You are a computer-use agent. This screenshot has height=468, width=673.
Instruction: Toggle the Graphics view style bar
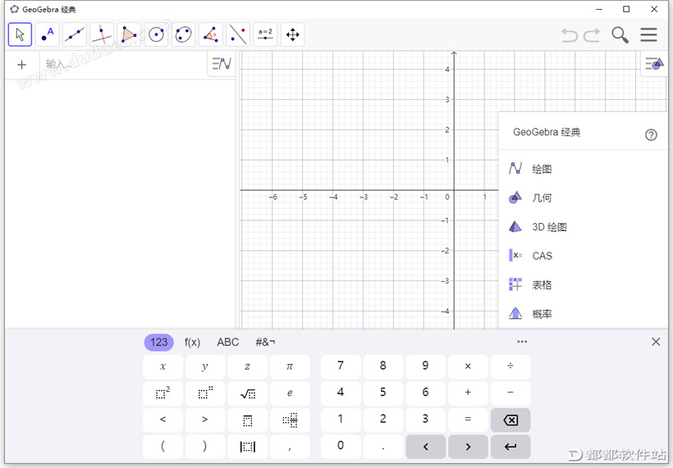655,64
